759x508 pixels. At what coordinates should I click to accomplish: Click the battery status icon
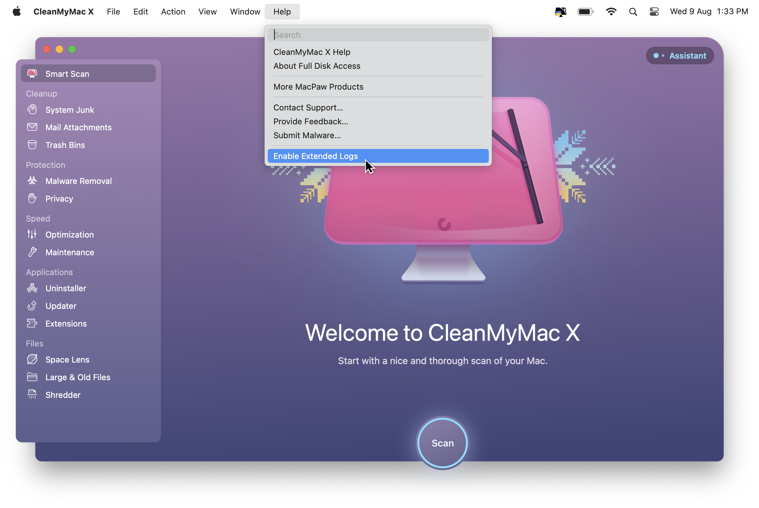(586, 12)
